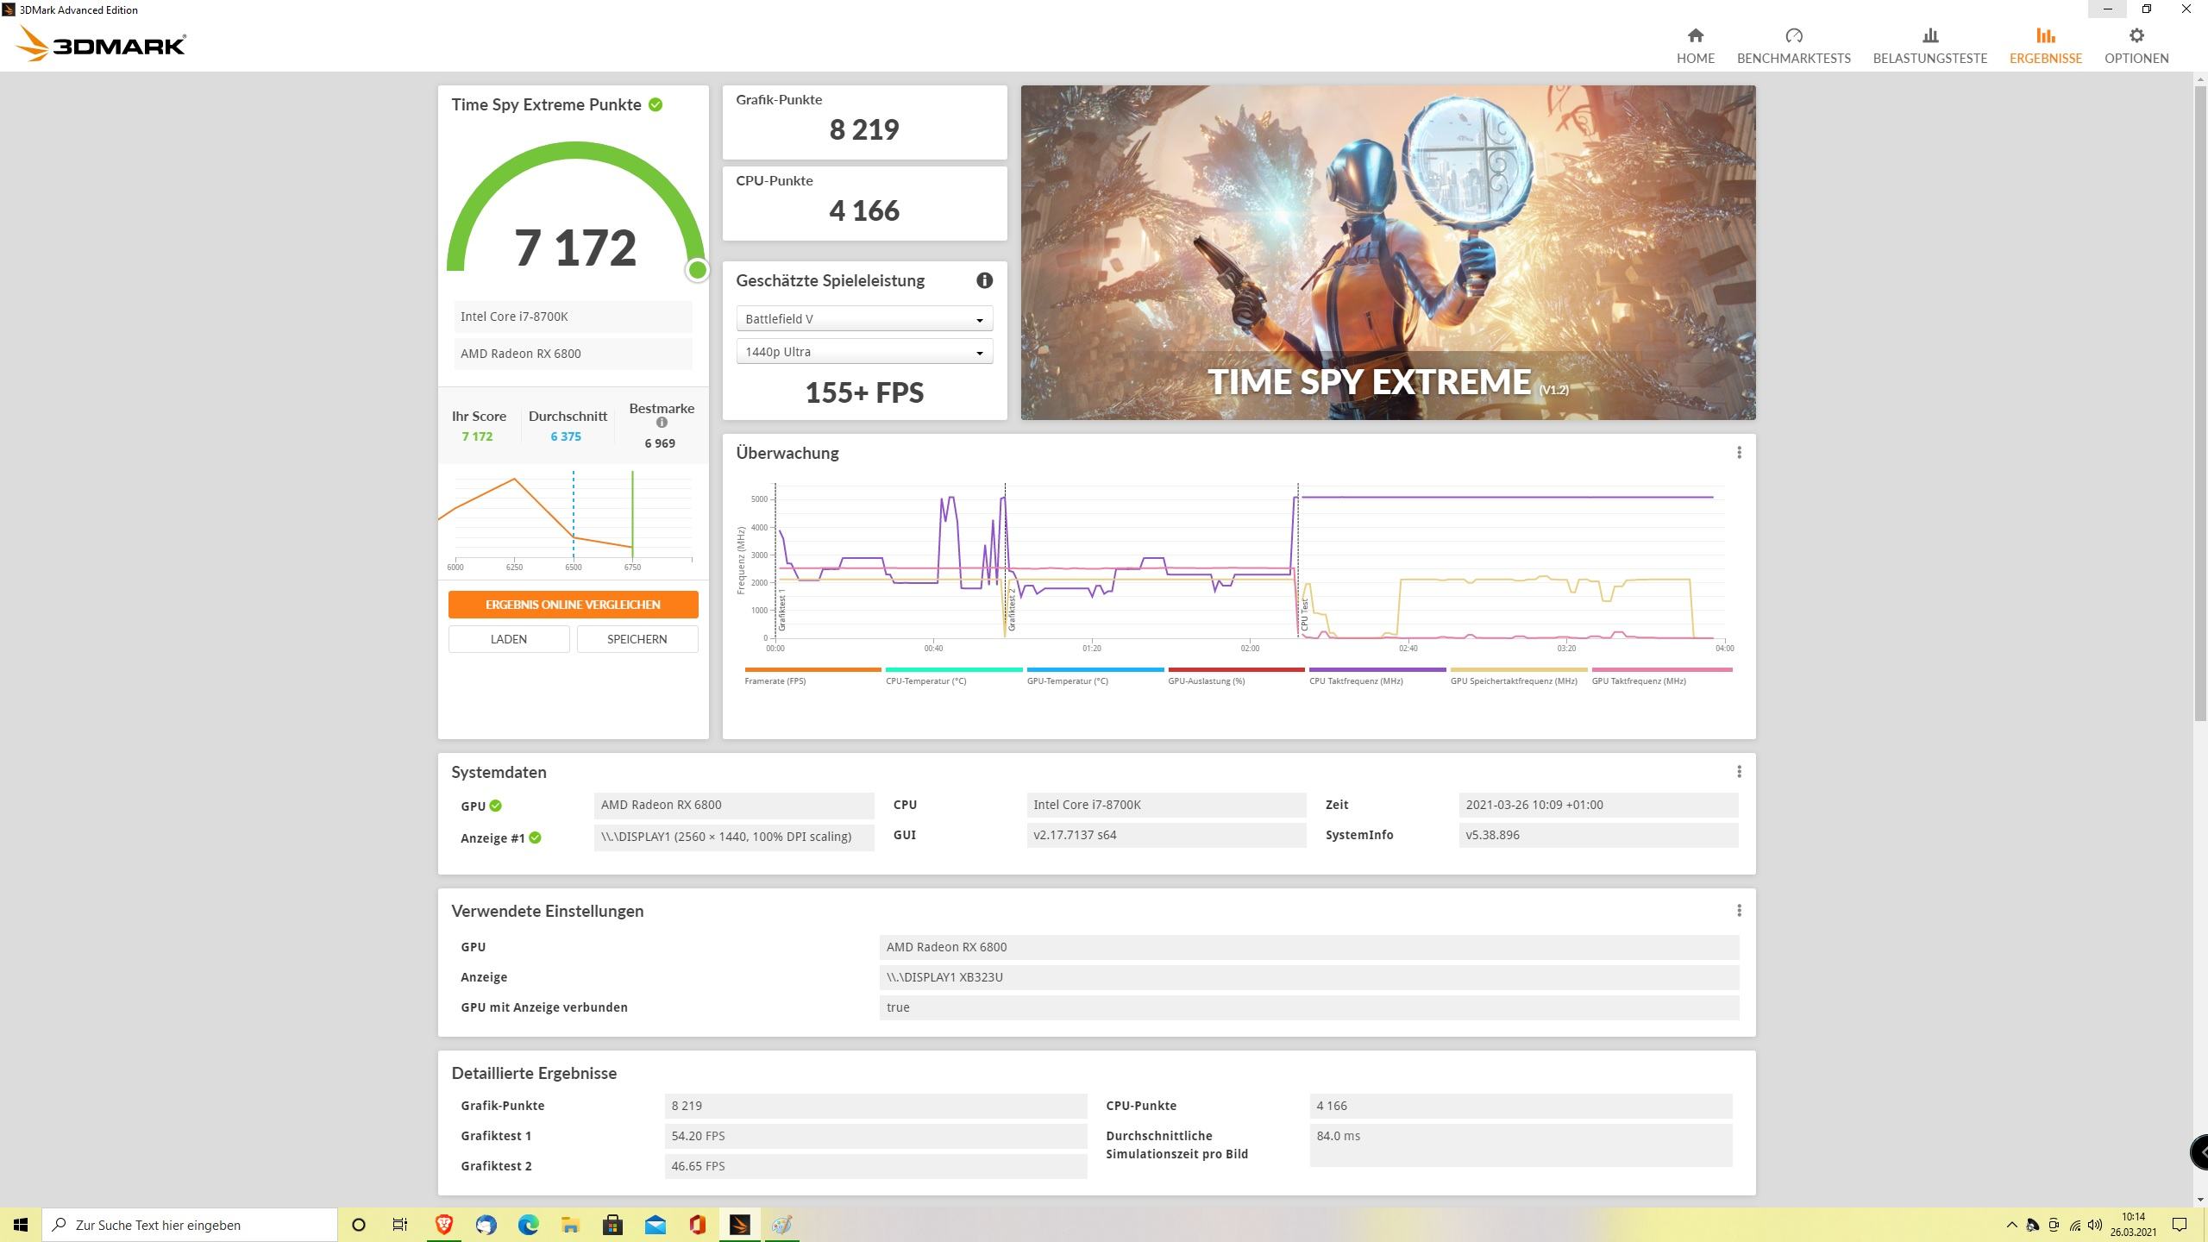This screenshot has width=2208, height=1242.
Task: Open Cortana from the taskbar
Action: (359, 1225)
